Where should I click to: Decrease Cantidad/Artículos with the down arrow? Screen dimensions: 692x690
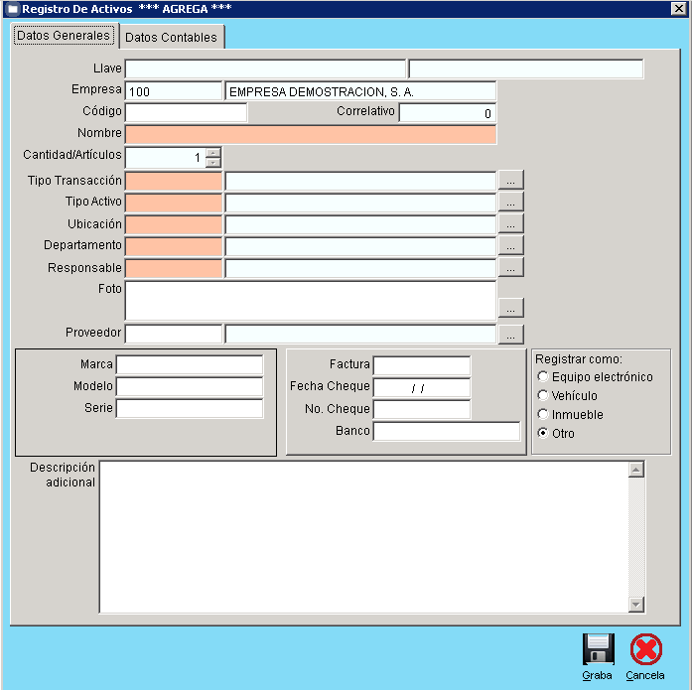pos(212,163)
